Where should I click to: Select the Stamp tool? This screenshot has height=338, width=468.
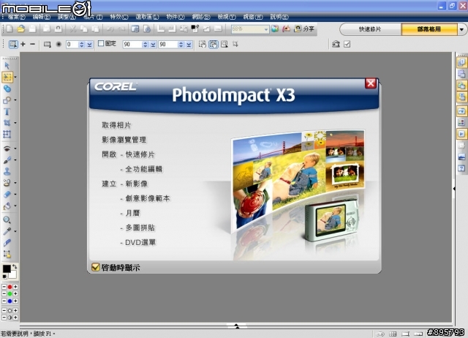pyautogui.click(x=7, y=171)
